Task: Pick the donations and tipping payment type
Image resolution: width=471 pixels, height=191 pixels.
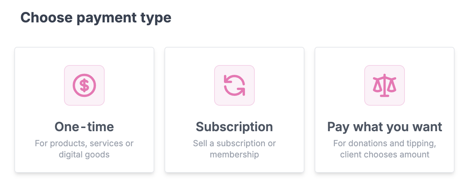Action: (x=385, y=110)
